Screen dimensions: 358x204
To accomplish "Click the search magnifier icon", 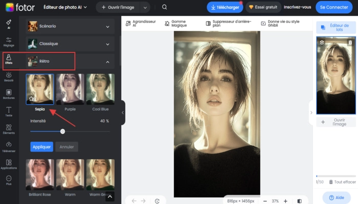I will (x=164, y=7).
